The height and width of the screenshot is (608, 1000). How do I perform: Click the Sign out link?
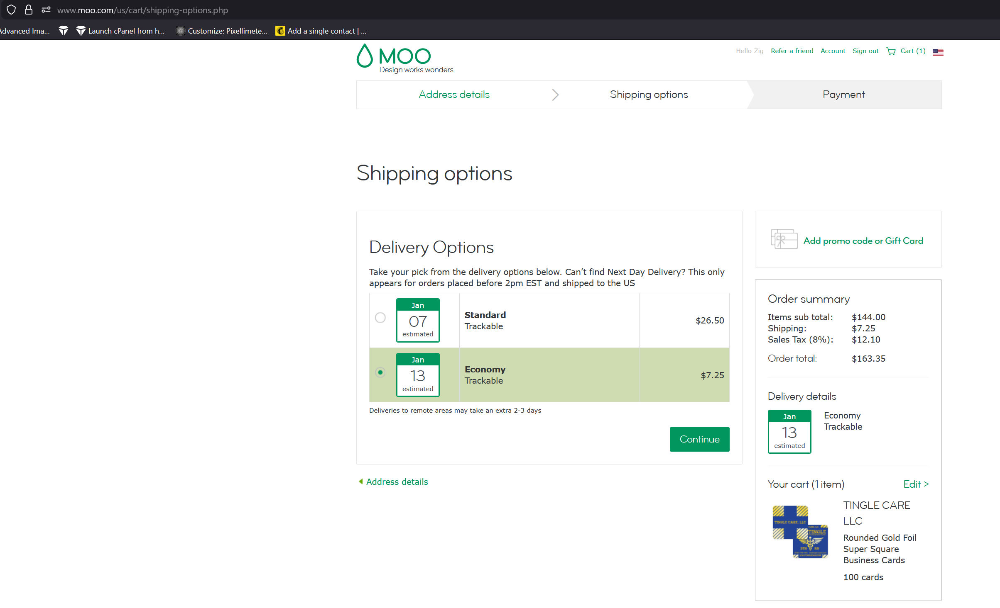[x=865, y=51]
